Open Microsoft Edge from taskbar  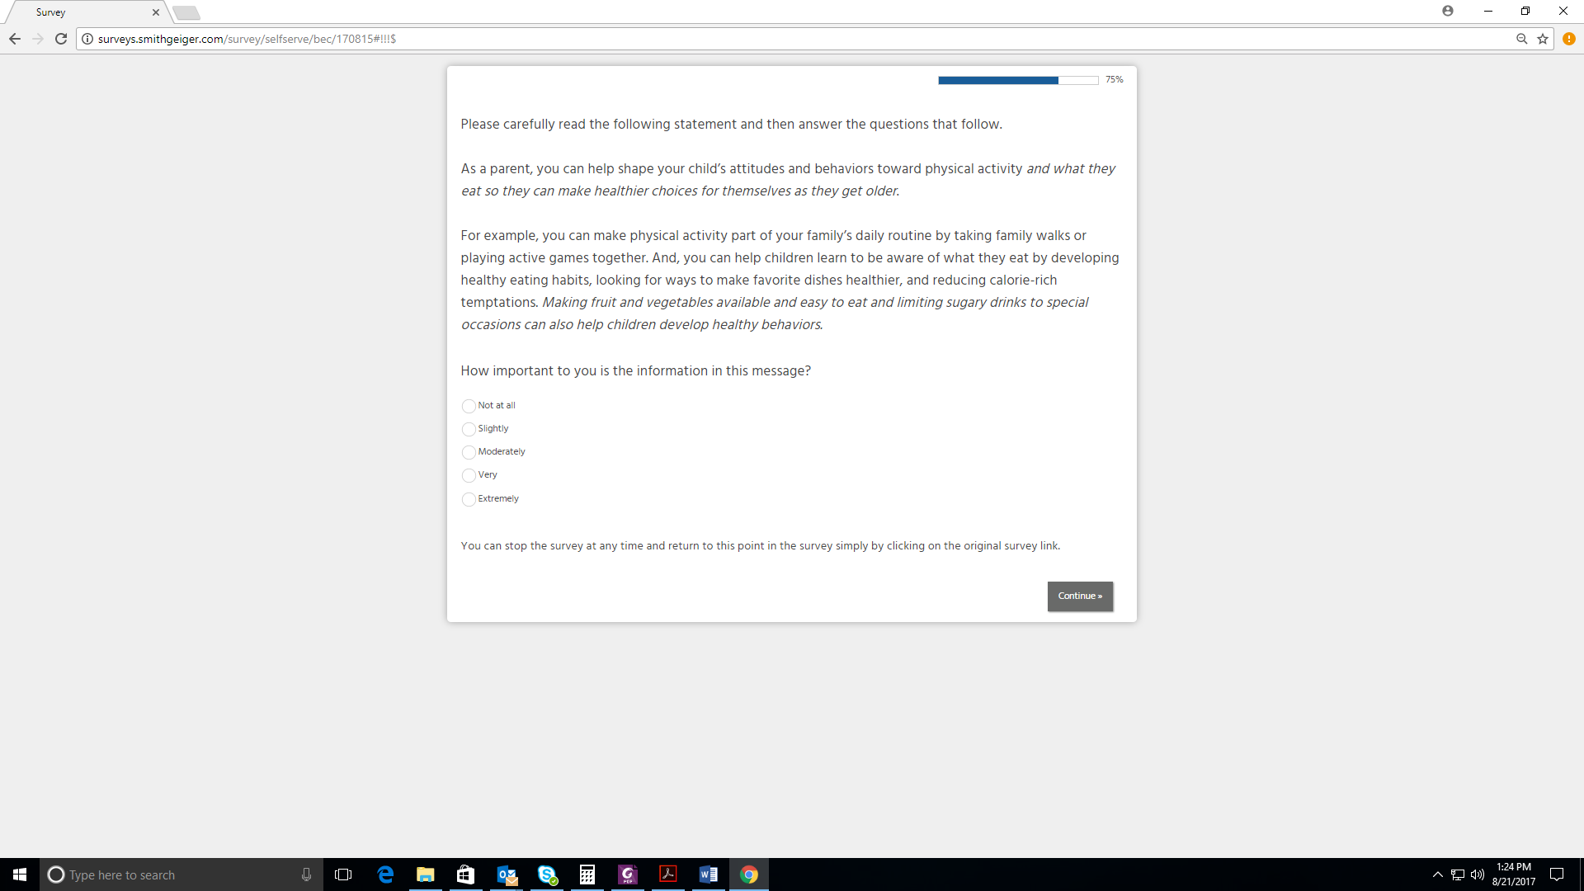(x=385, y=874)
